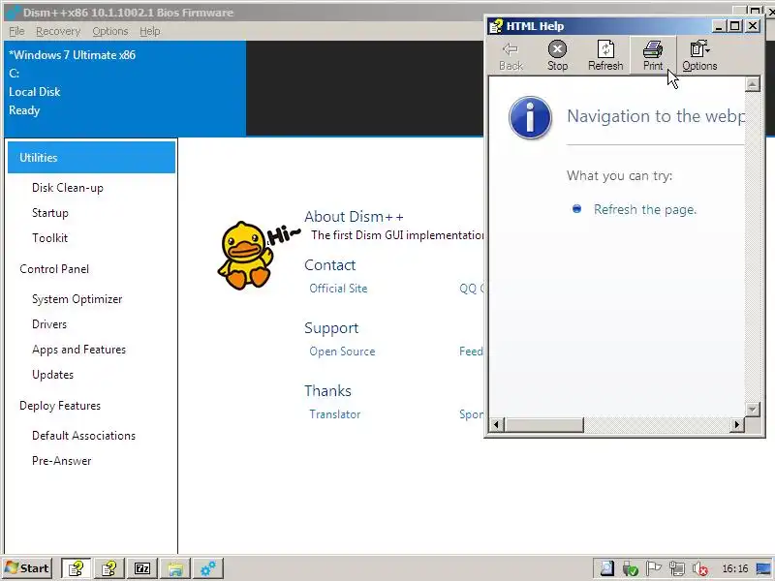Switch to the second HTML Help taskbar button
The image size is (775, 581).
pyautogui.click(x=108, y=568)
